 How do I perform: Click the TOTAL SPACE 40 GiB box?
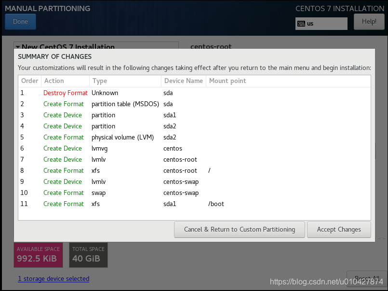tap(88, 255)
